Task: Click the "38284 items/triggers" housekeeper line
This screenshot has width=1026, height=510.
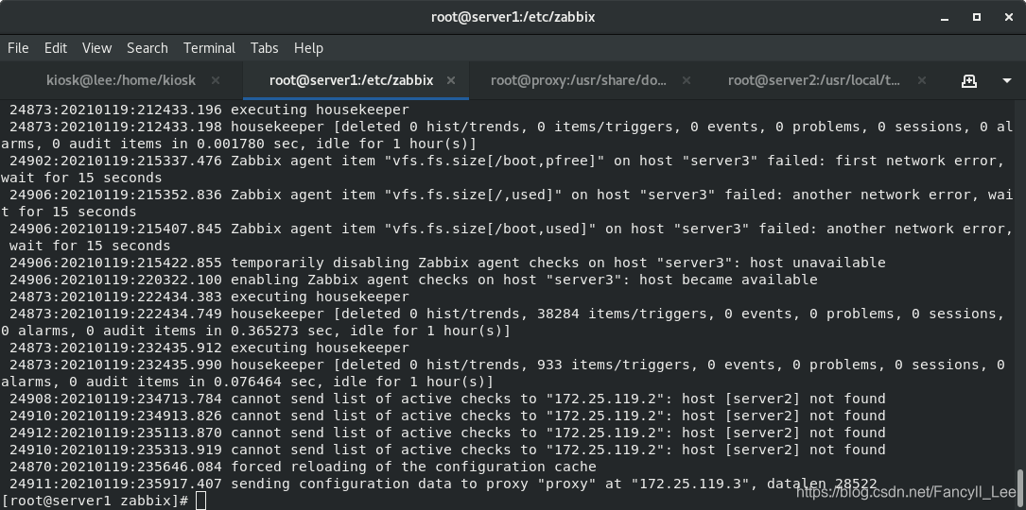Action: click(x=502, y=322)
